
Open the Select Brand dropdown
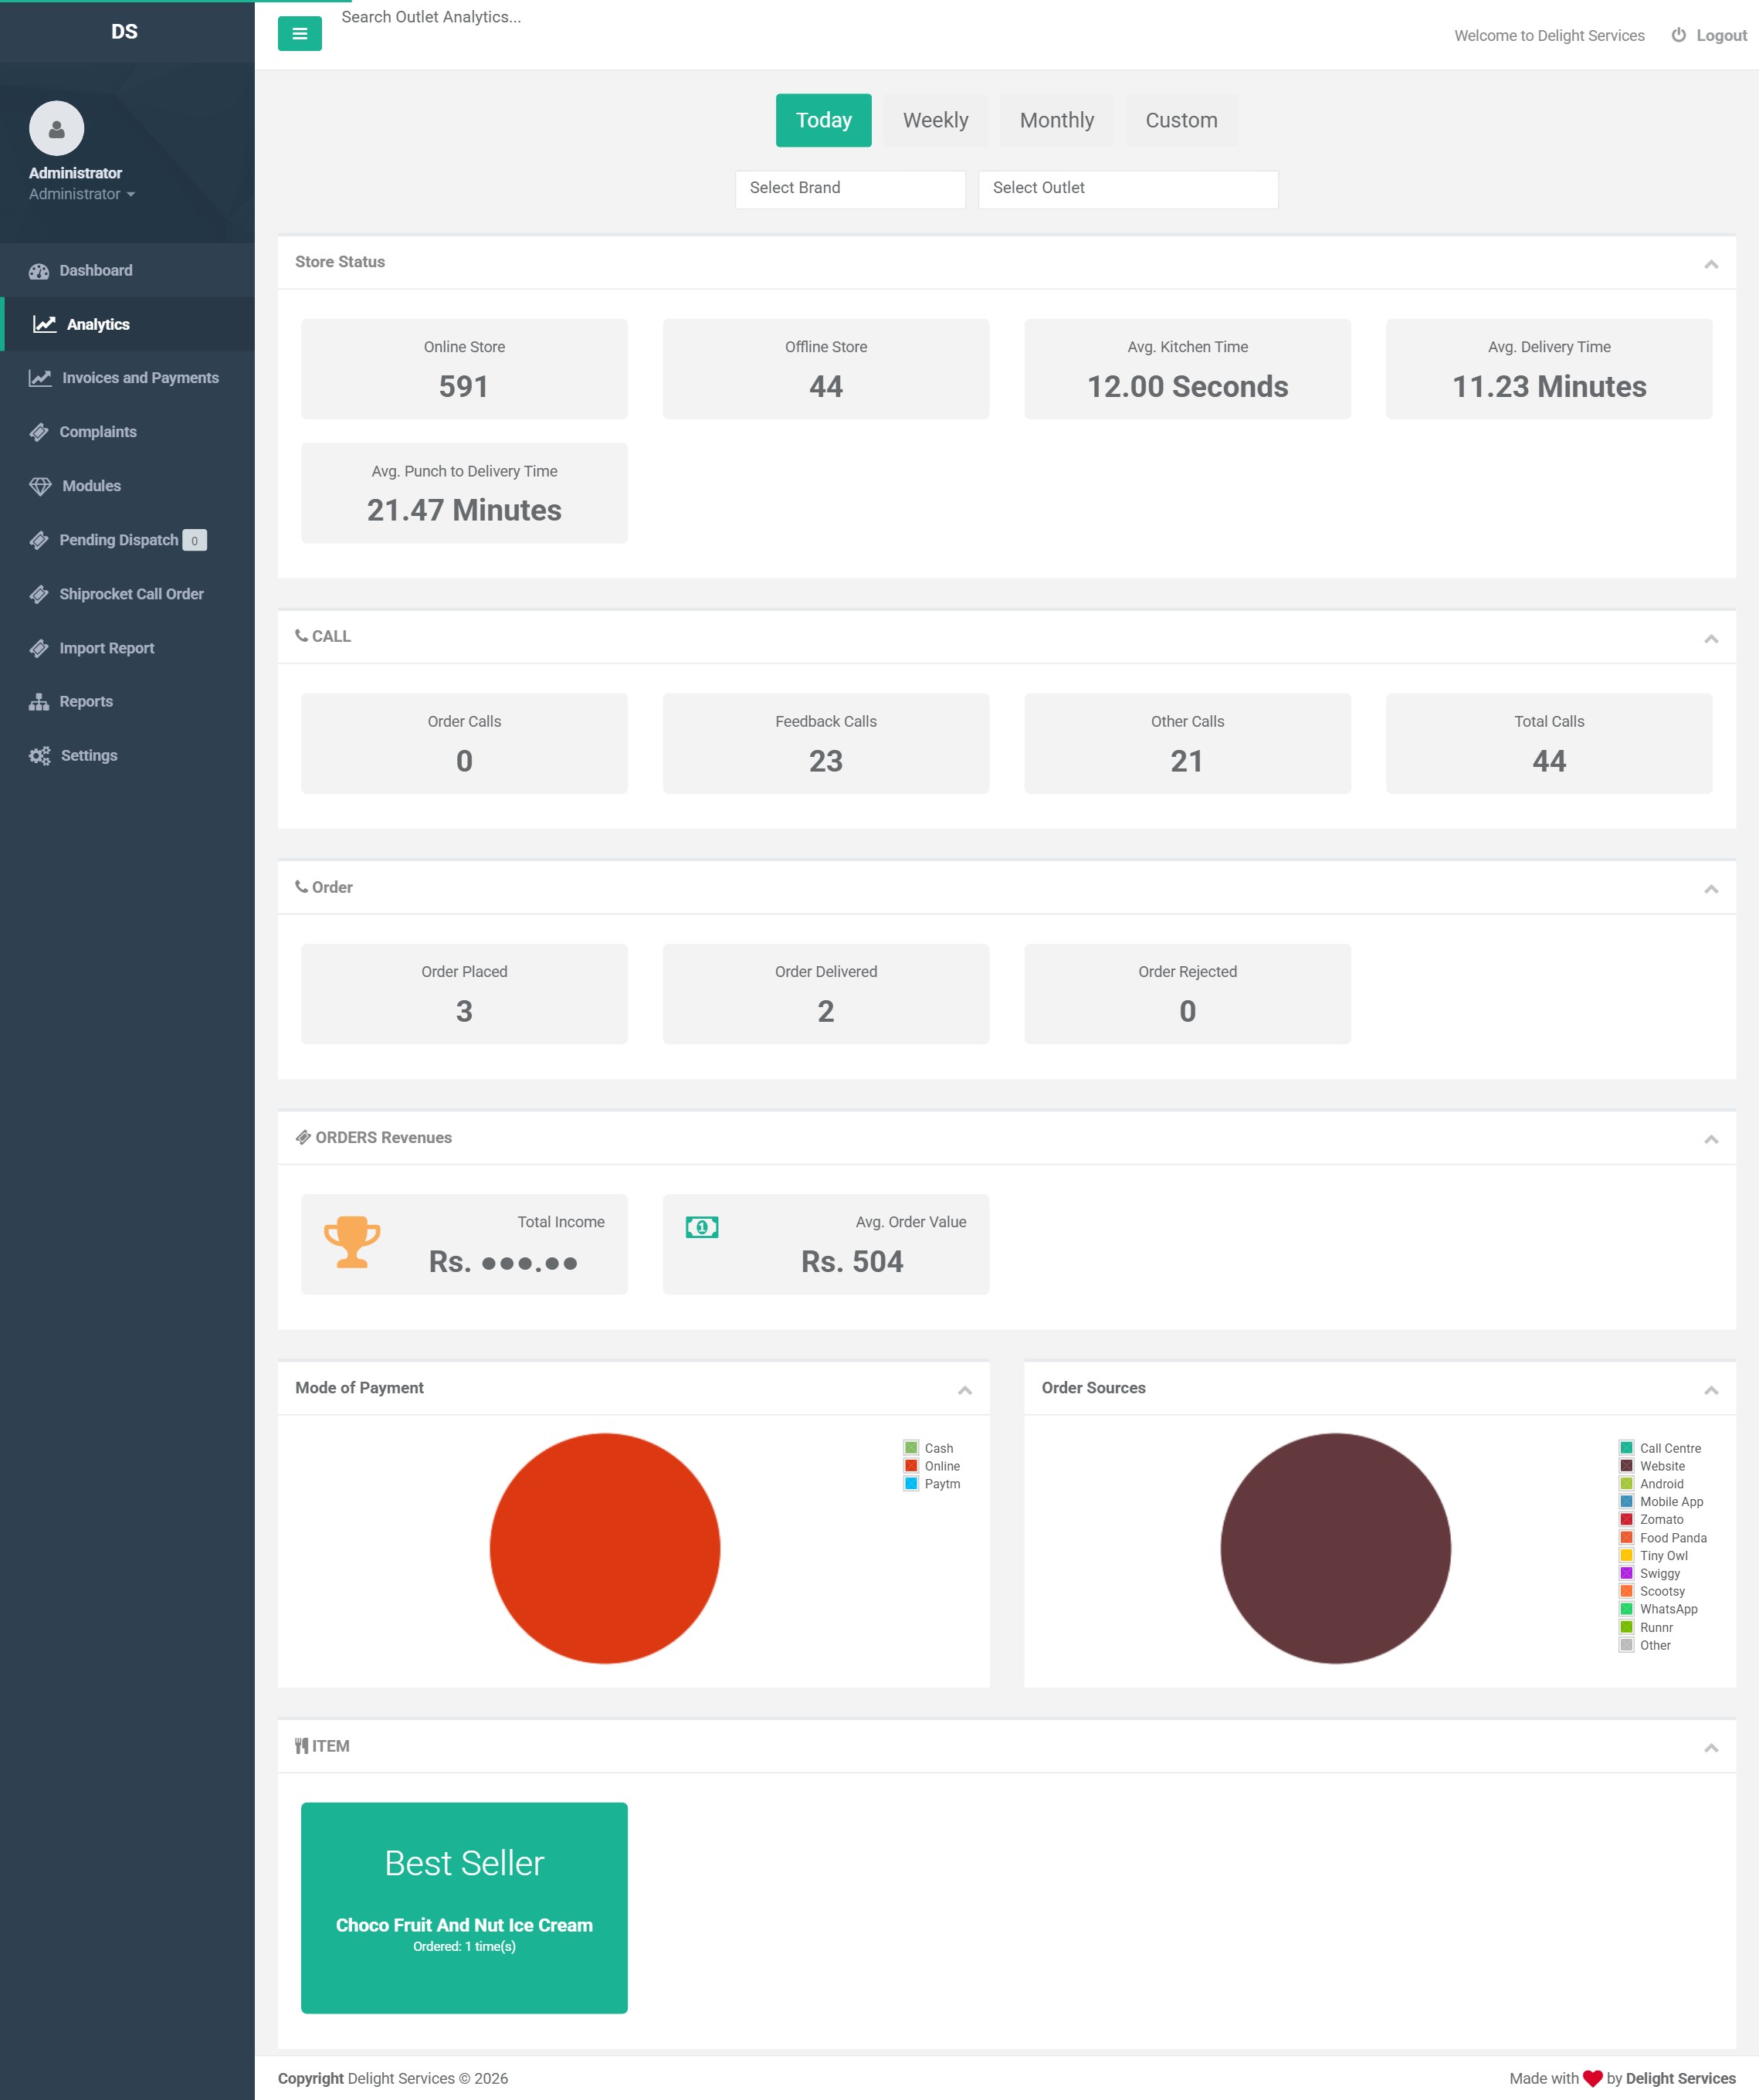click(x=850, y=189)
